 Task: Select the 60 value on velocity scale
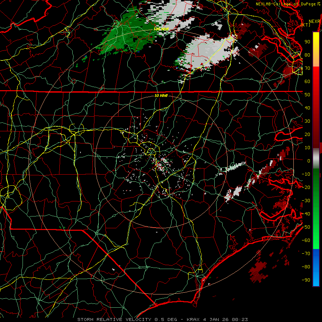(x=307, y=82)
